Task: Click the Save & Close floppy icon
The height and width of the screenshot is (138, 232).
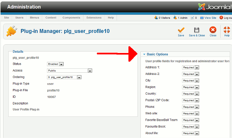Action: [197, 30]
